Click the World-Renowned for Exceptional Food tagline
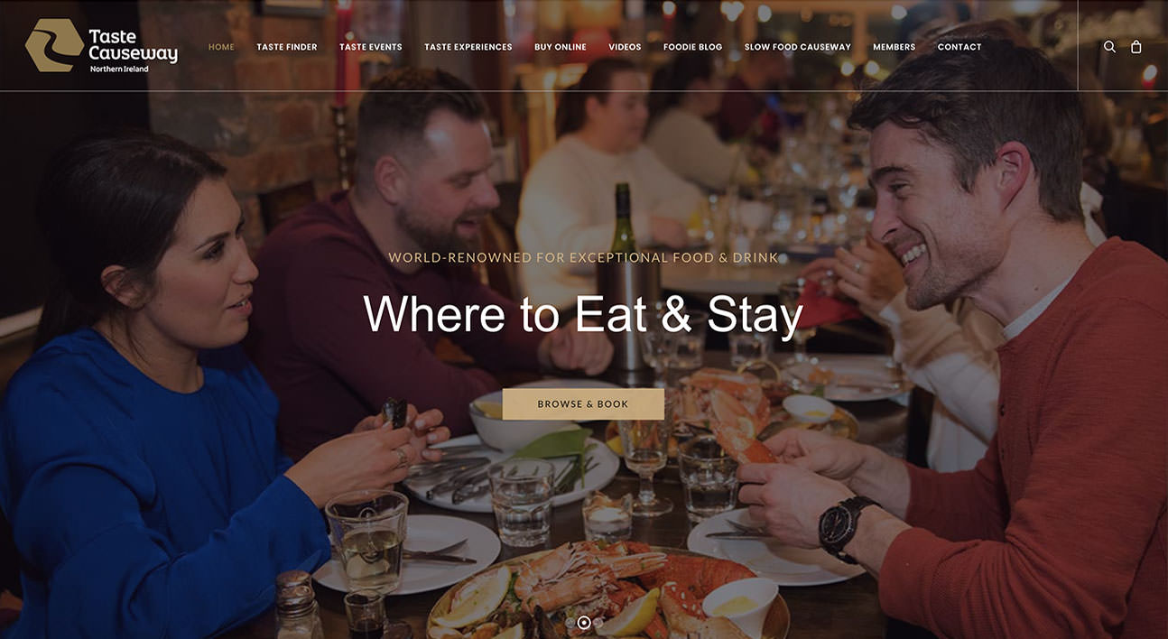The width and height of the screenshot is (1168, 639). (583, 258)
